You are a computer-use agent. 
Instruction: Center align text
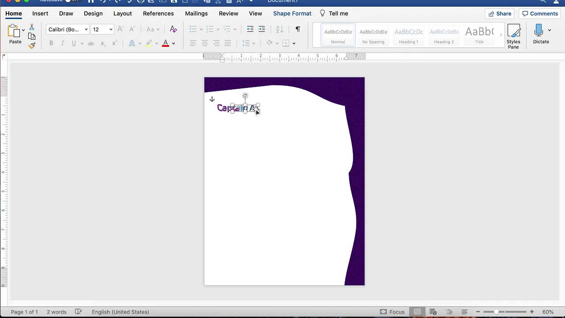coord(205,43)
